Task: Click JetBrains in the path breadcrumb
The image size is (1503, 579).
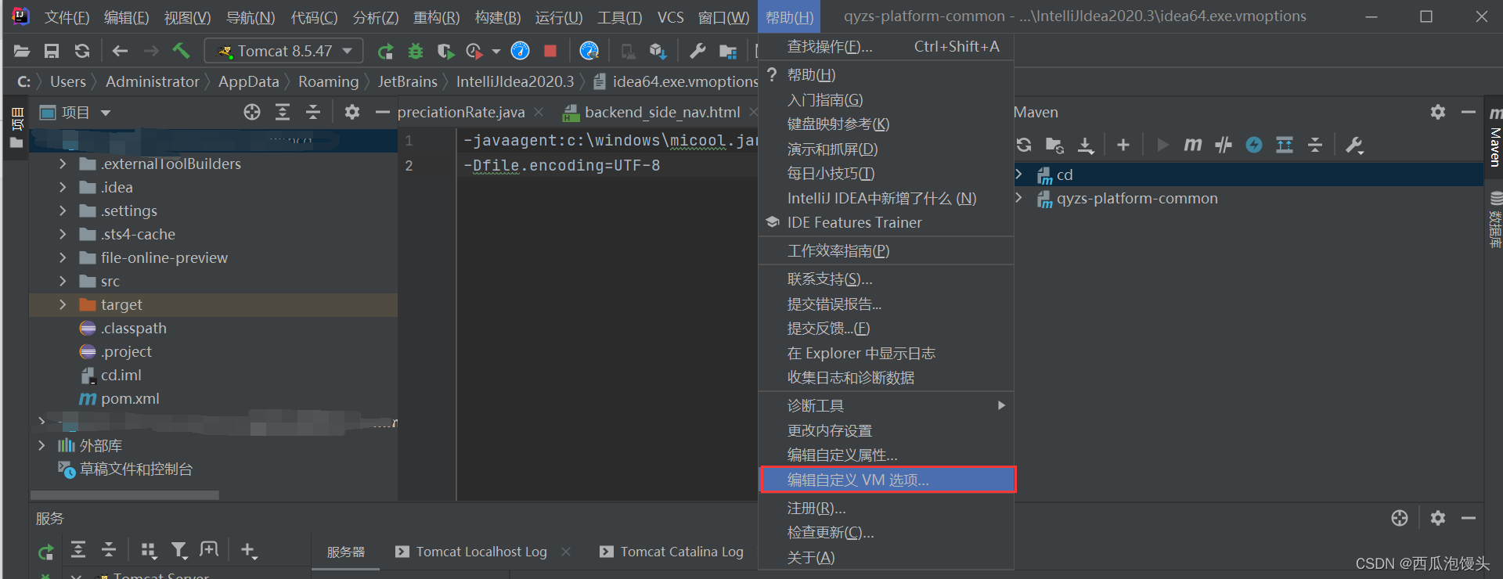Action: tap(408, 81)
